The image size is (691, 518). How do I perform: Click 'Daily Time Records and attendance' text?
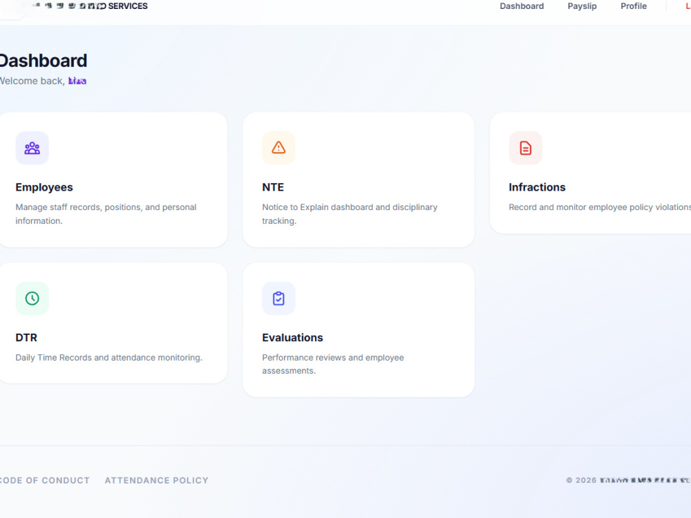(x=109, y=357)
